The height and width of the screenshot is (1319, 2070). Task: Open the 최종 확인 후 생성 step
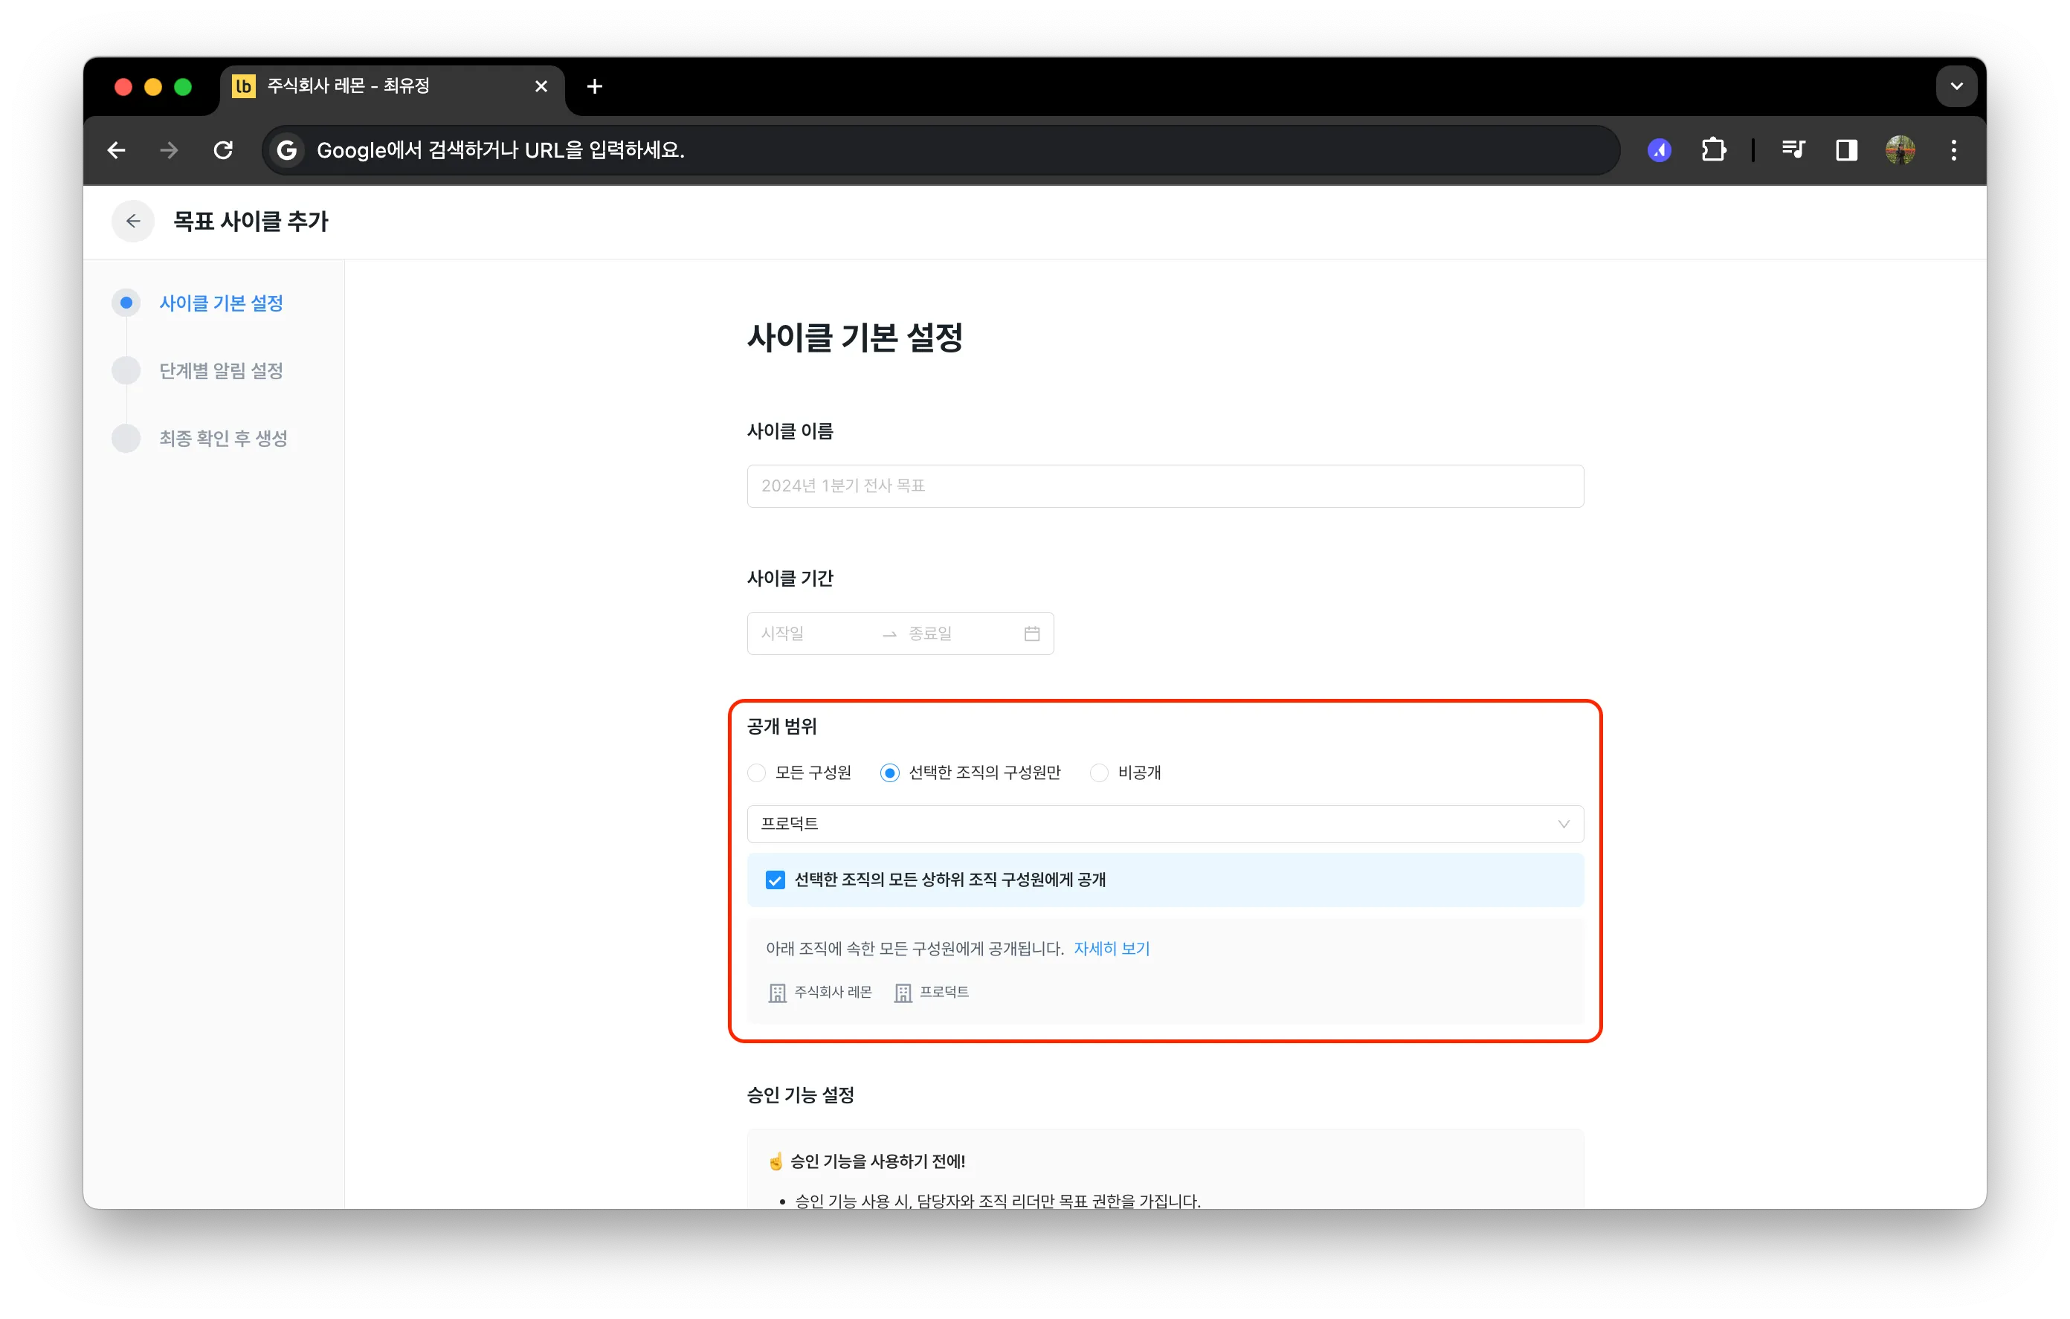pyautogui.click(x=224, y=439)
